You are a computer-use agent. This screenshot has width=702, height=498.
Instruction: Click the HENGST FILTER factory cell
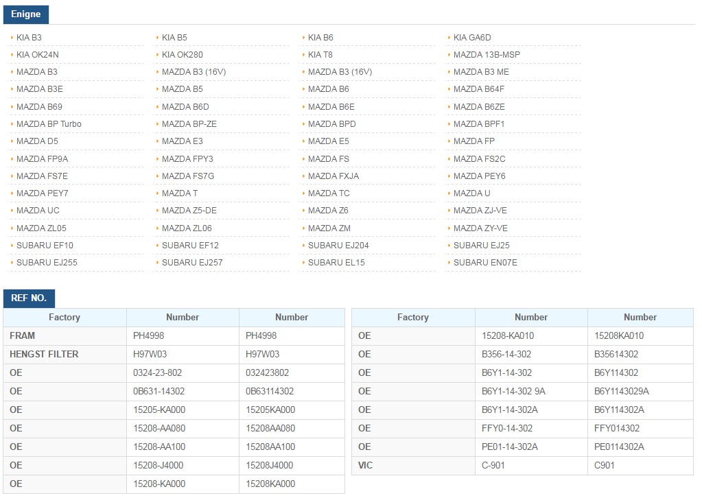pos(65,355)
